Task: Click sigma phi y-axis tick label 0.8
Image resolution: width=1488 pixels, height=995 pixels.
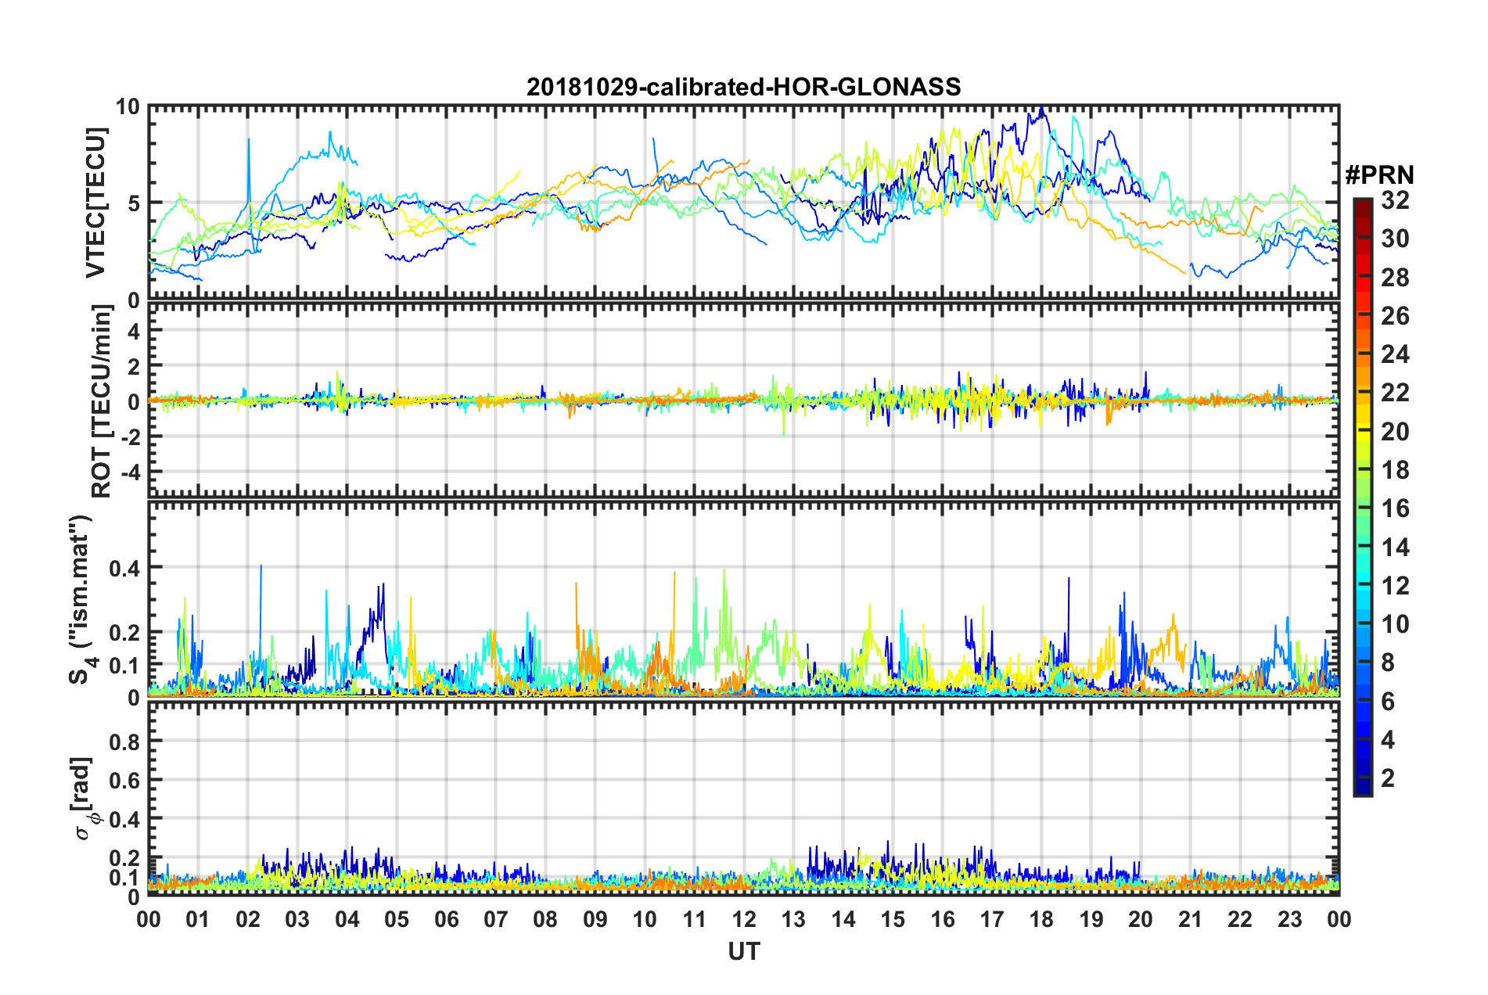Action: 124,742
